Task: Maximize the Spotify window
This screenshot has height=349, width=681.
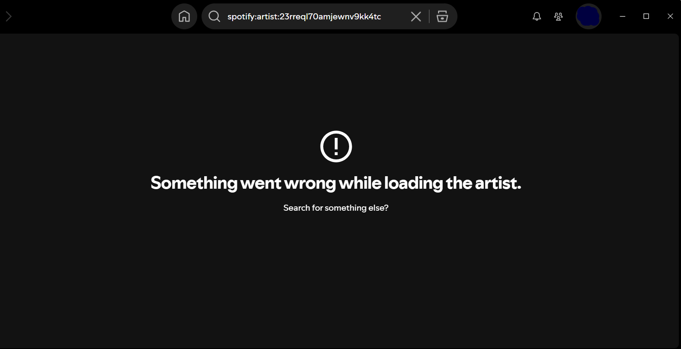Action: click(646, 16)
